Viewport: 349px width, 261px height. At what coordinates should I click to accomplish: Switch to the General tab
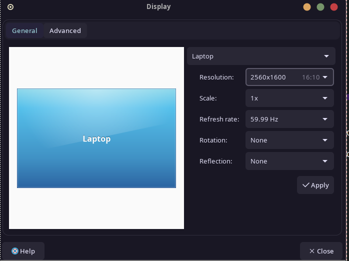coord(24,30)
